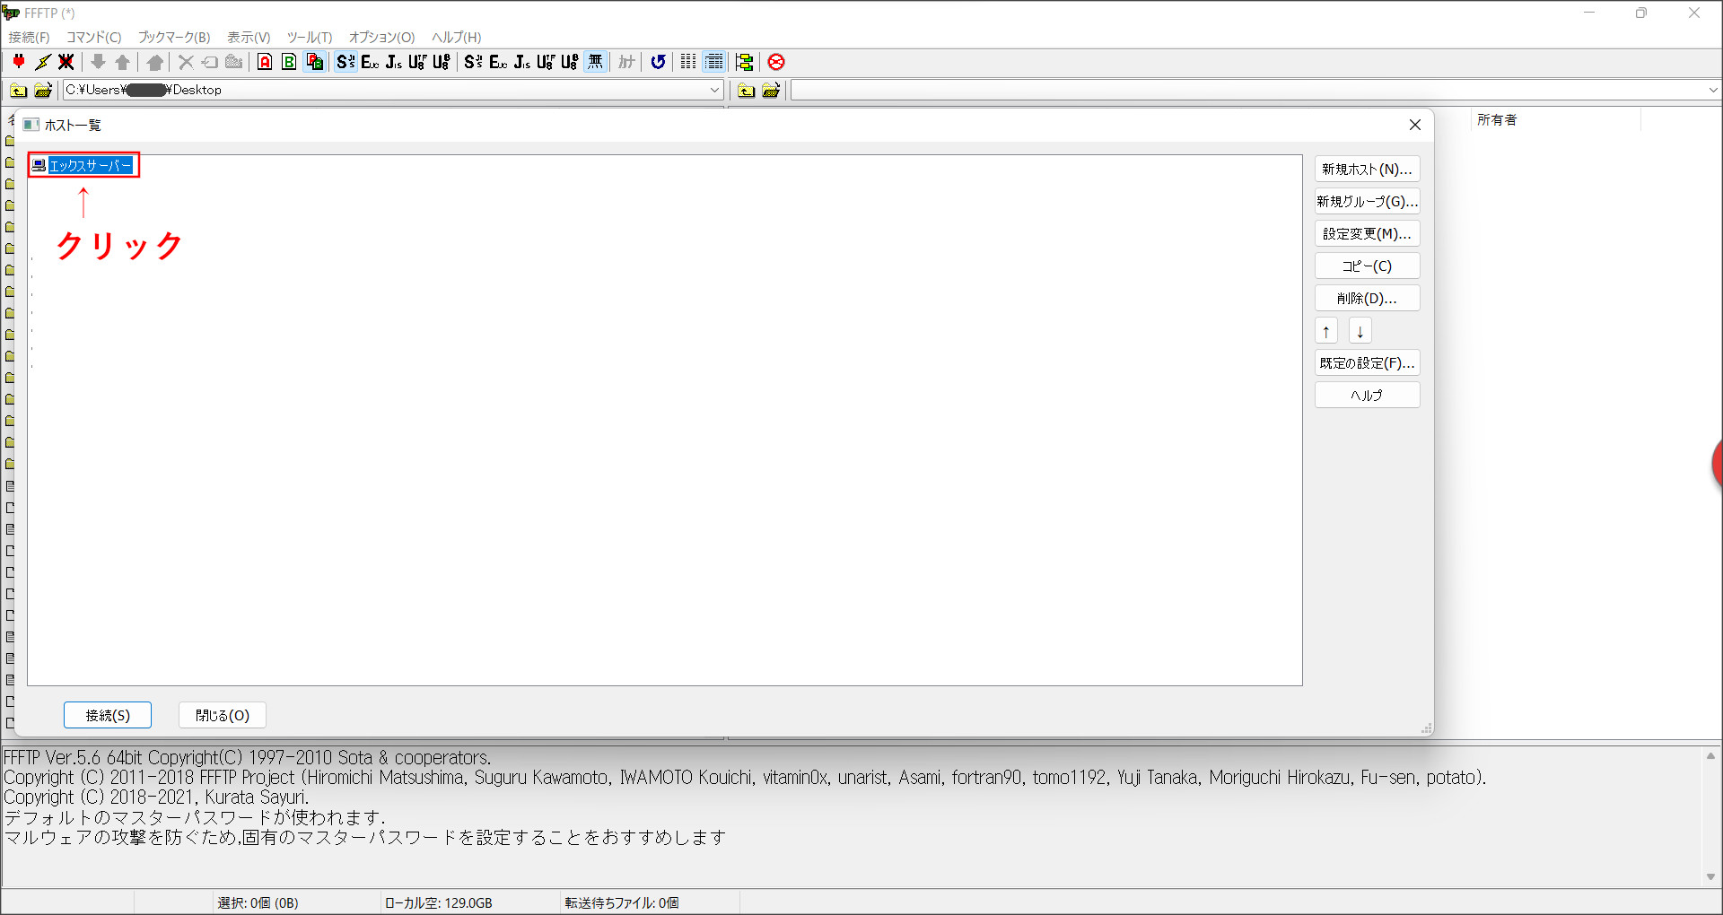Click the Disconnect icon with red X
The width and height of the screenshot is (1723, 915).
[66, 62]
